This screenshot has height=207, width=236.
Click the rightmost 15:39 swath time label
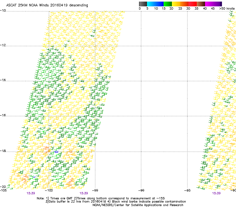tap(216, 193)
